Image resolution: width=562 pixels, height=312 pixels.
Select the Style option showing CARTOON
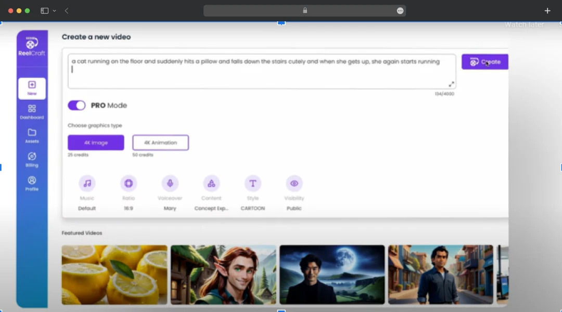[252, 183]
